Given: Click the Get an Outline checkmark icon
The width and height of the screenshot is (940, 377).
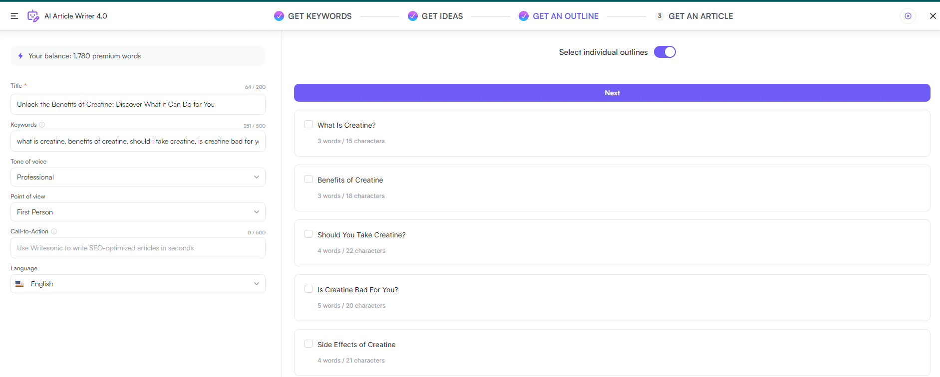Looking at the screenshot, I should pos(524,16).
